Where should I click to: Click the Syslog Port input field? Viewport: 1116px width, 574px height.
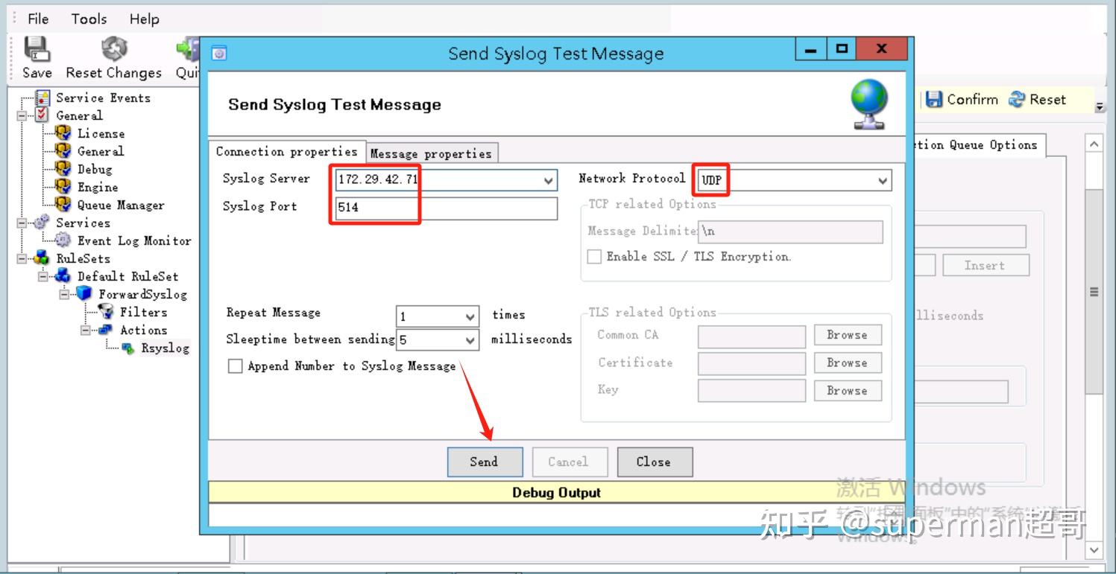[446, 208]
